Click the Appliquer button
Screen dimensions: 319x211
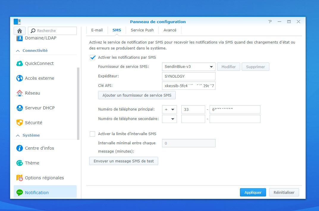pos(253,193)
